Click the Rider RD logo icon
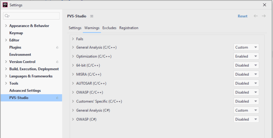The width and height of the screenshot is (273, 138). point(5,5)
